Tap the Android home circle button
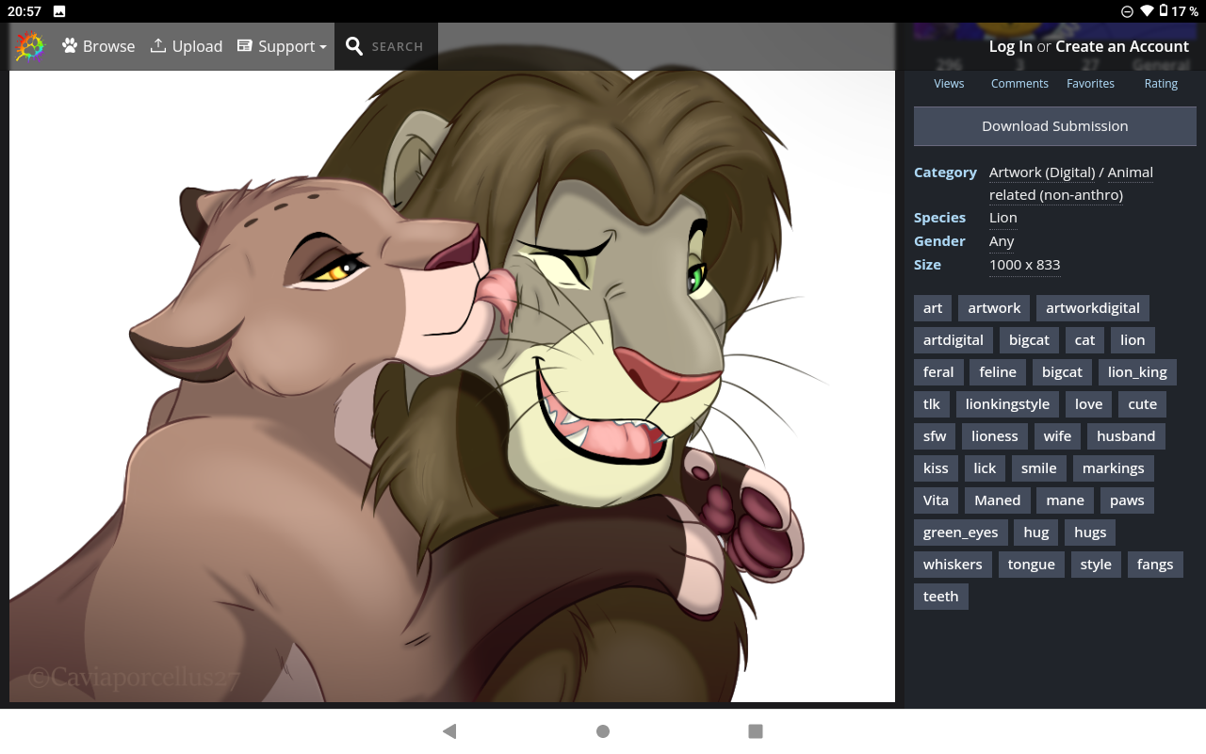Viewport: 1206px width, 754px height. point(603,731)
